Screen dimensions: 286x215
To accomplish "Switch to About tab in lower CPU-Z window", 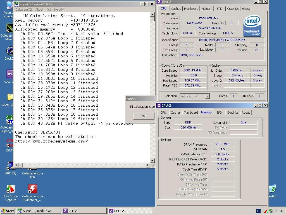I will point(246,113).
